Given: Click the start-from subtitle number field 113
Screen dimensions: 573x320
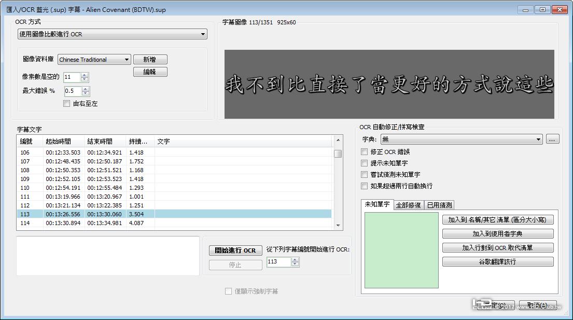Looking at the screenshot, I should tap(279, 261).
